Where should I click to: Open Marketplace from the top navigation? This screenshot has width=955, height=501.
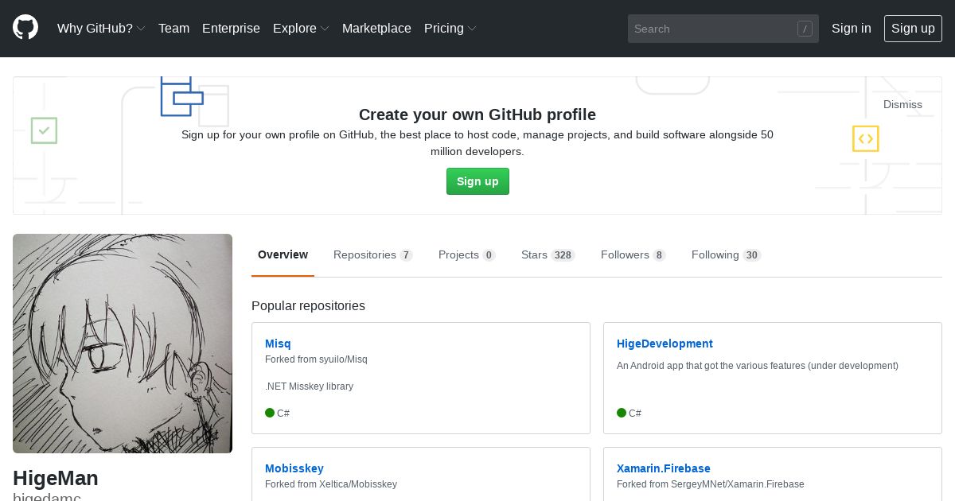click(x=376, y=29)
